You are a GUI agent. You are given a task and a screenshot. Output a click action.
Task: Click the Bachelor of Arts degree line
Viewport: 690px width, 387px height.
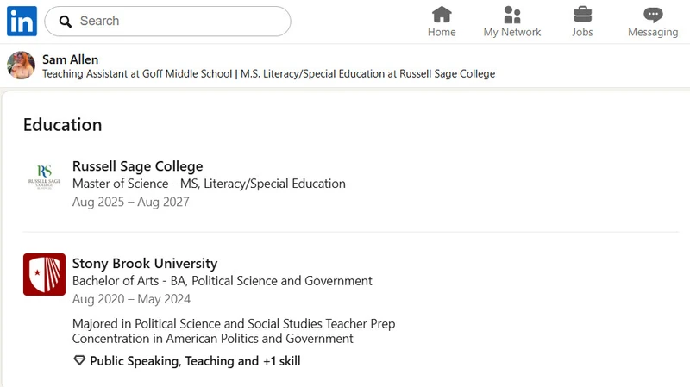[x=223, y=281]
